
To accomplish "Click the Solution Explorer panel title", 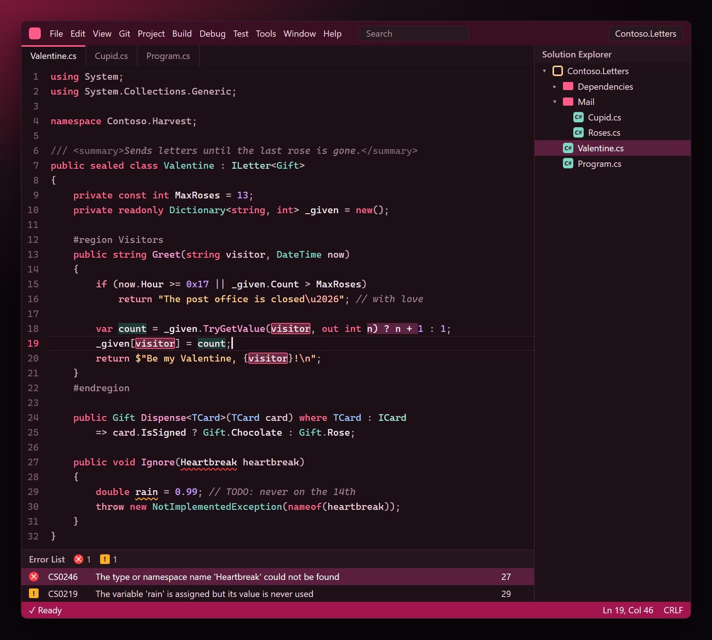I will [x=576, y=55].
